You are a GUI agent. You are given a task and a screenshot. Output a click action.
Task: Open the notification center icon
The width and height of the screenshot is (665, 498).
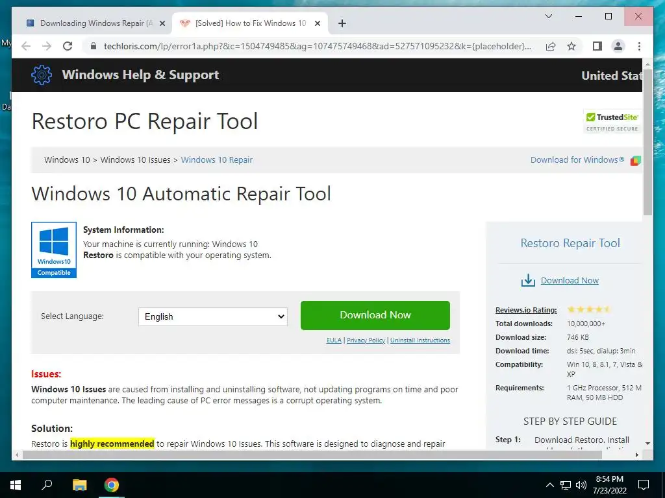(x=644, y=485)
